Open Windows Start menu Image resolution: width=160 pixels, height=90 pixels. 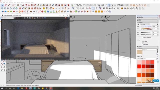[x=2, y=88]
